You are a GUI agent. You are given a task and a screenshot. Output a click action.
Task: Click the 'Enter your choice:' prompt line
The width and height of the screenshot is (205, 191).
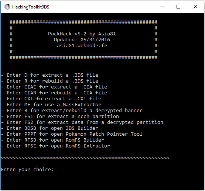pos(27,170)
